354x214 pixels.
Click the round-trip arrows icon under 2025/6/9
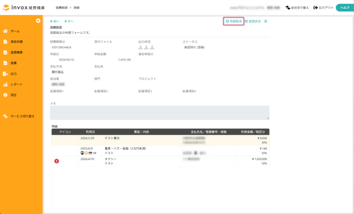coord(95,153)
